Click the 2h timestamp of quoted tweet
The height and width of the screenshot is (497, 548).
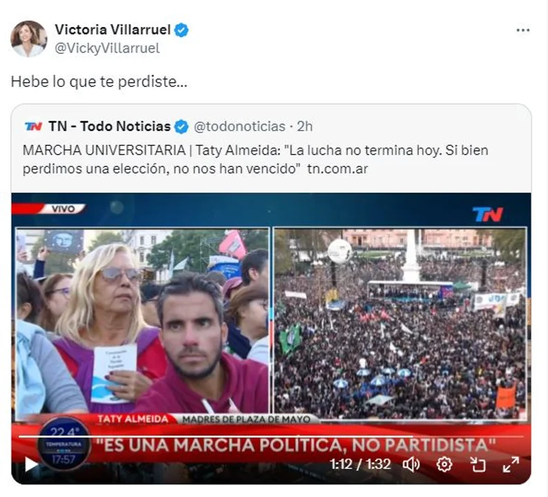pos(305,127)
